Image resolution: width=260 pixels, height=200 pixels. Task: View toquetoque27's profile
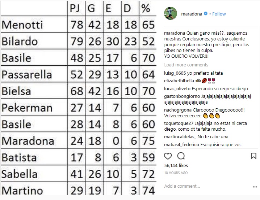179,123
